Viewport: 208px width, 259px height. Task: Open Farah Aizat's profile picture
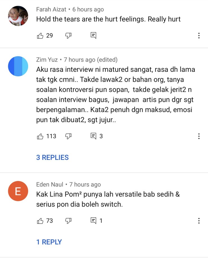tap(18, 16)
